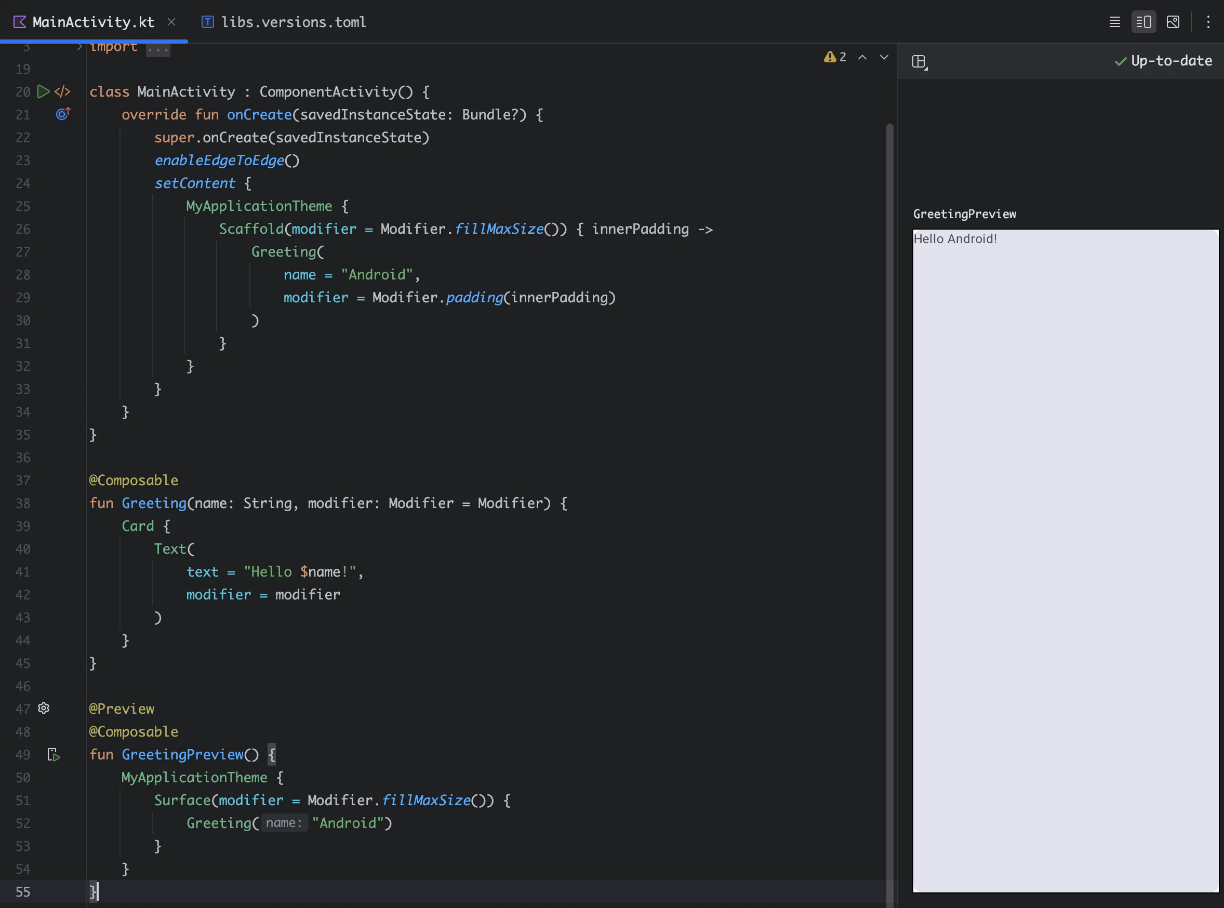1224x908 pixels.
Task: Click line number 38 in the gutter
Action: point(22,503)
